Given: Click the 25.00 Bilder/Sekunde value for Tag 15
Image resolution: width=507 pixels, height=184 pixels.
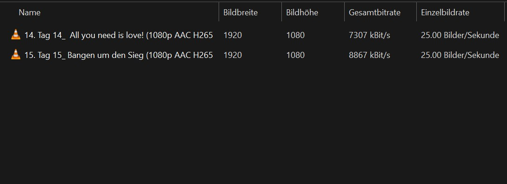Looking at the screenshot, I should [460, 55].
